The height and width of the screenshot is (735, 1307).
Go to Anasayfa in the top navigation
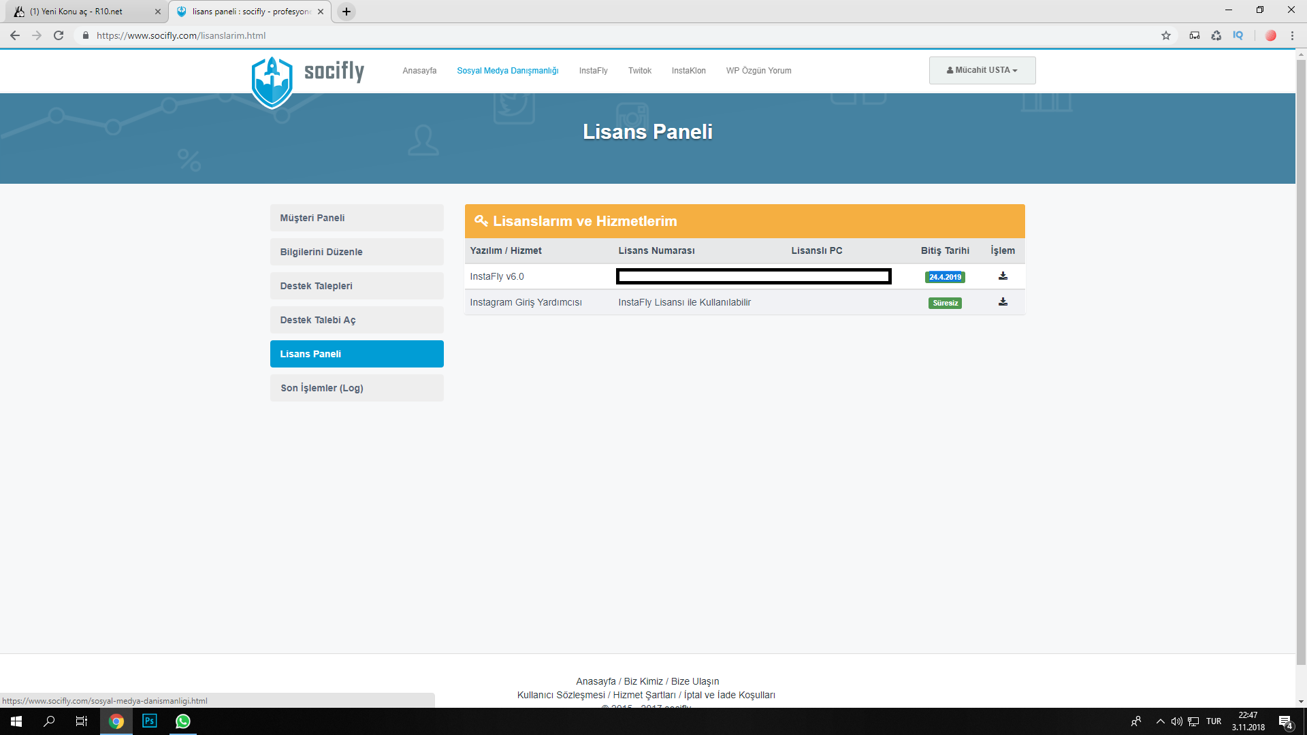coord(419,71)
